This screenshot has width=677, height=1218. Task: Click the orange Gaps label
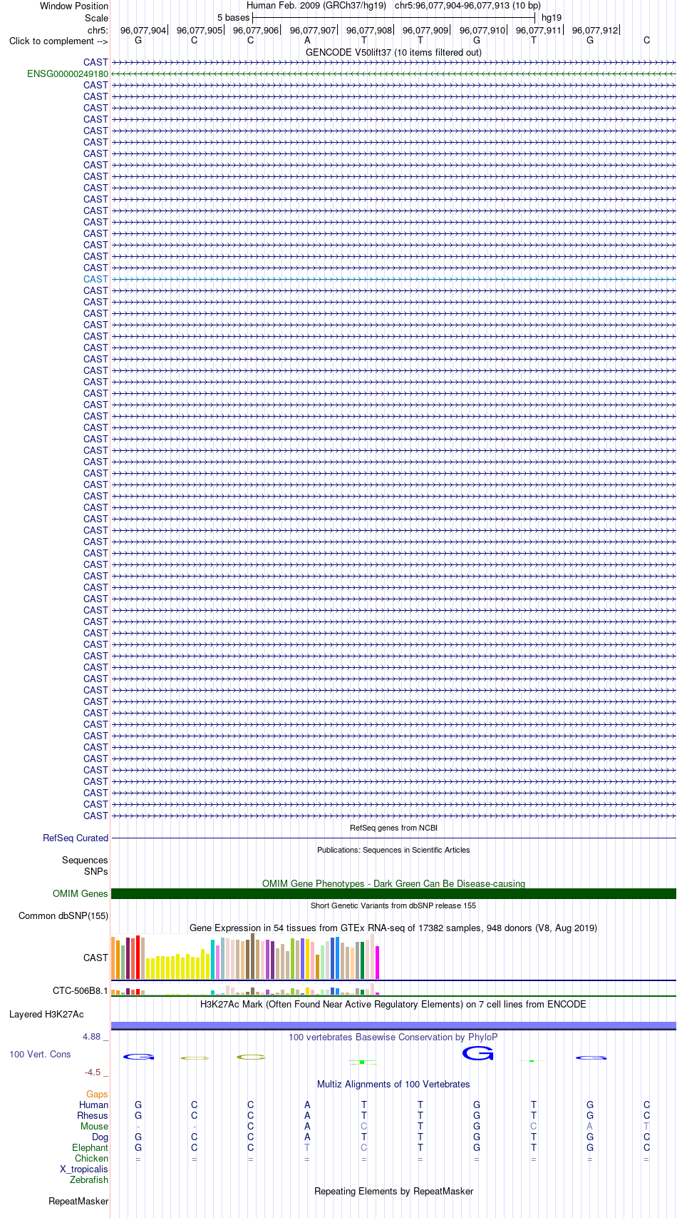[x=97, y=1094]
